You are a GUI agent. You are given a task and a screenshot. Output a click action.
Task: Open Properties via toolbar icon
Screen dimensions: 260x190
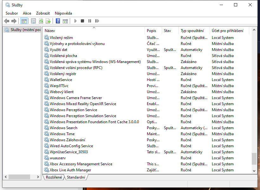click(x=34, y=21)
